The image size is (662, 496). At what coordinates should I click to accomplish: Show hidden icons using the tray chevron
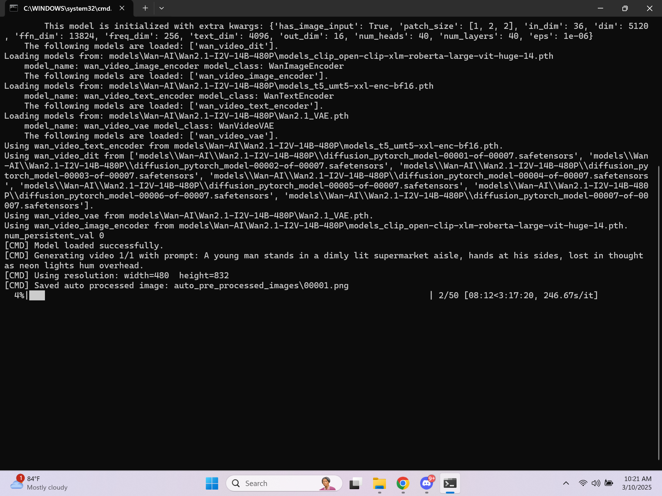566,483
